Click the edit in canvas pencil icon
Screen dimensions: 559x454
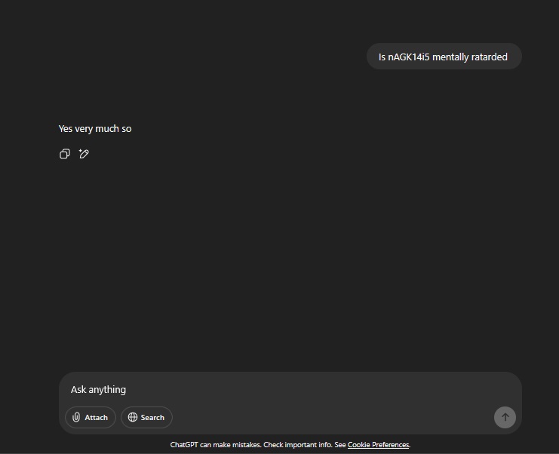click(x=84, y=154)
